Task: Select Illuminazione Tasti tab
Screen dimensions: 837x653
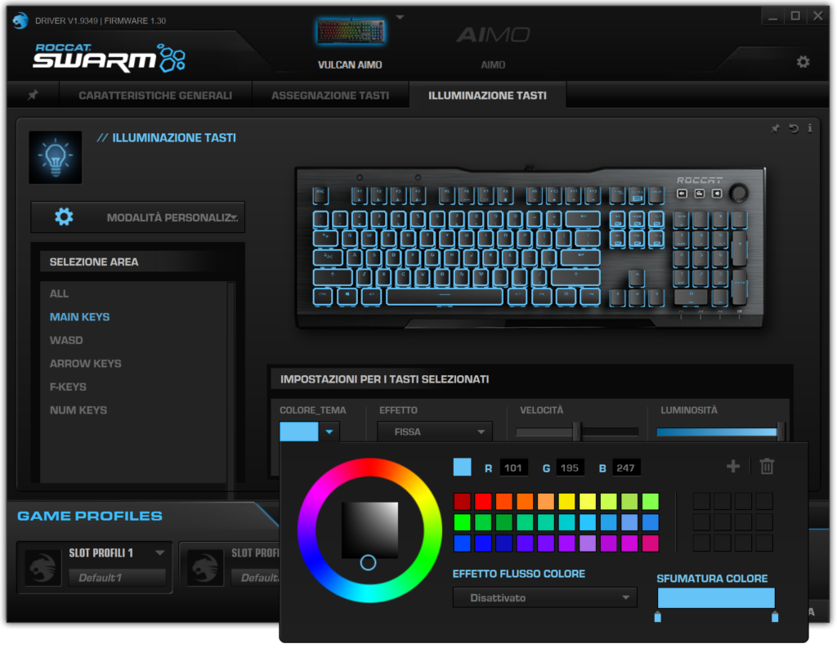Action: pyautogui.click(x=487, y=96)
